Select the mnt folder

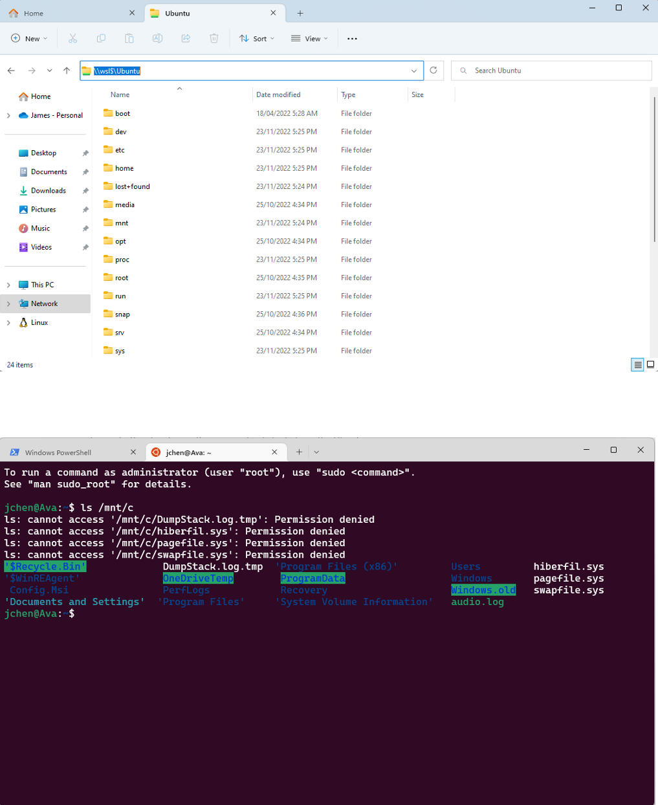pos(122,223)
